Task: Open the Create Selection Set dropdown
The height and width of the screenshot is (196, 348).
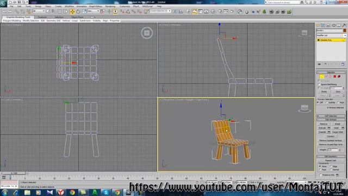Action: click(x=160, y=11)
